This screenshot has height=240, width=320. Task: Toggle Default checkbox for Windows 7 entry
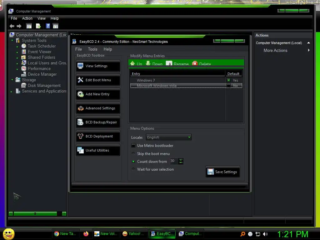coord(228,80)
